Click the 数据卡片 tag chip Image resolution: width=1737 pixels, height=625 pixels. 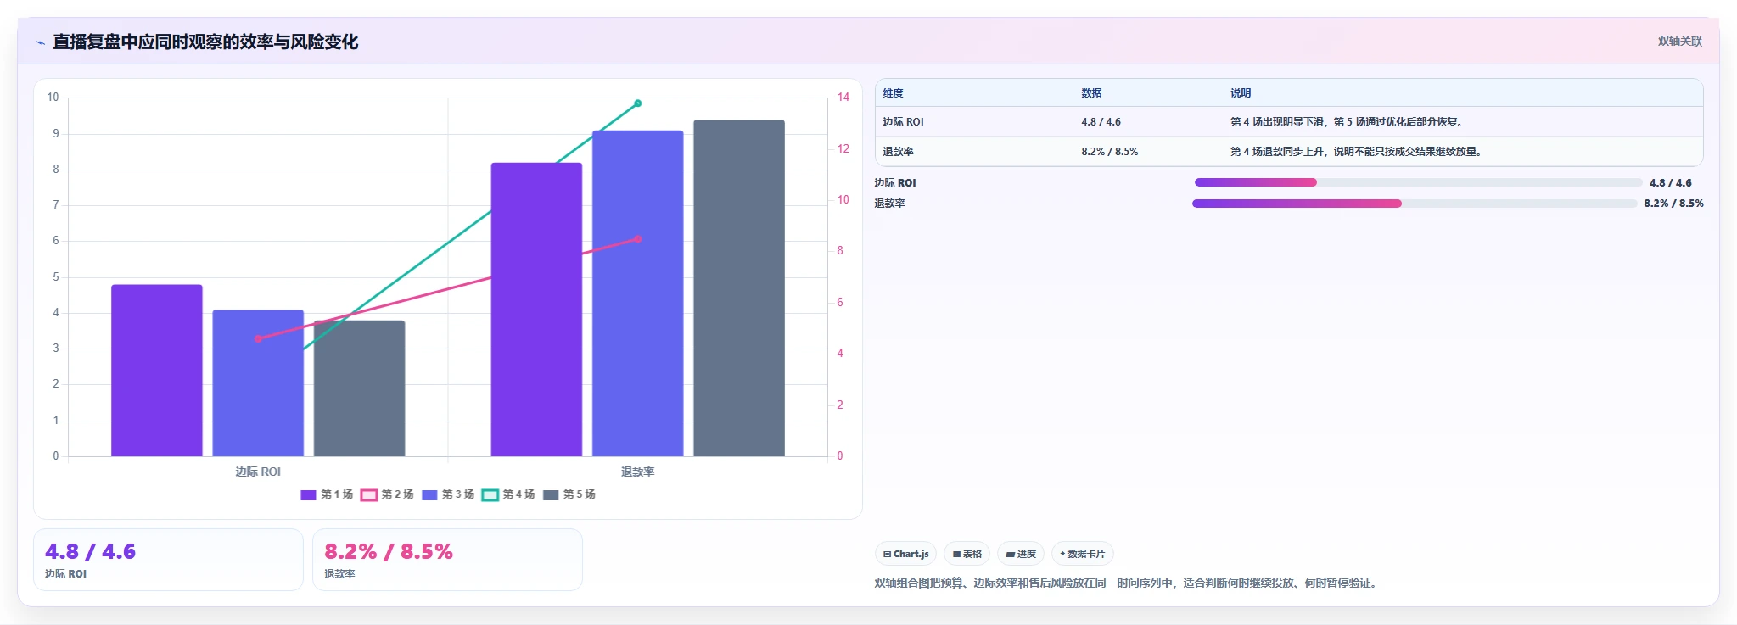click(1082, 554)
